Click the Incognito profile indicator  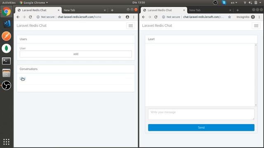click(x=245, y=17)
